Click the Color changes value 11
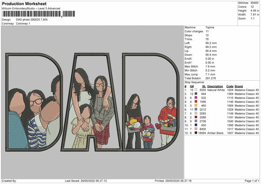The image size is (261, 184). pyautogui.click(x=207, y=31)
